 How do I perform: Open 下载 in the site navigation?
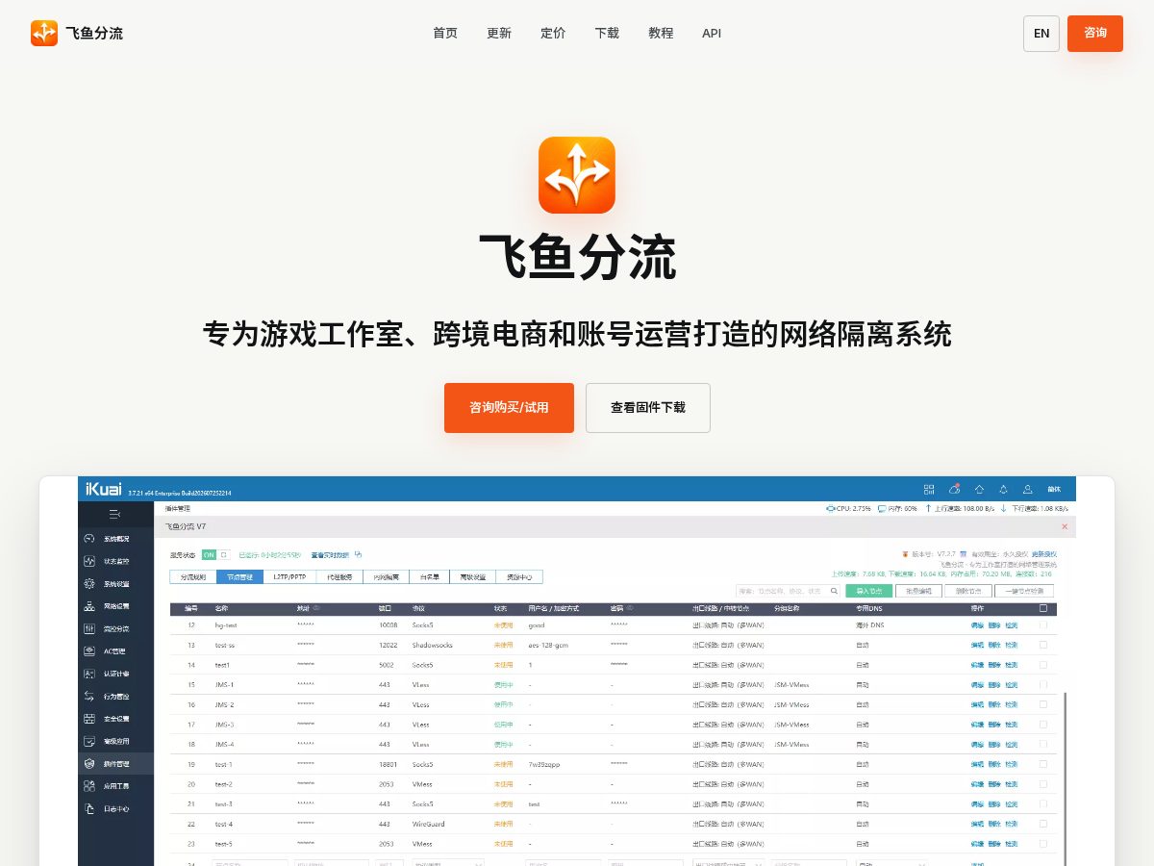pyautogui.click(x=607, y=33)
